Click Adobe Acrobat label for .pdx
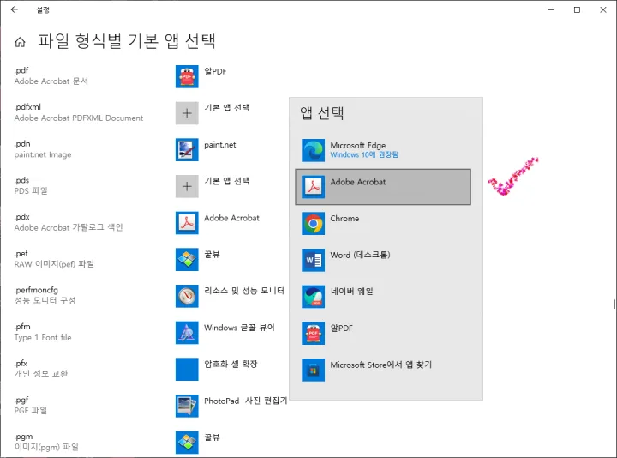The image size is (617, 458). click(x=231, y=218)
